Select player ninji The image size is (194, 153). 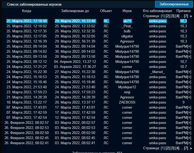[x=127, y=92]
